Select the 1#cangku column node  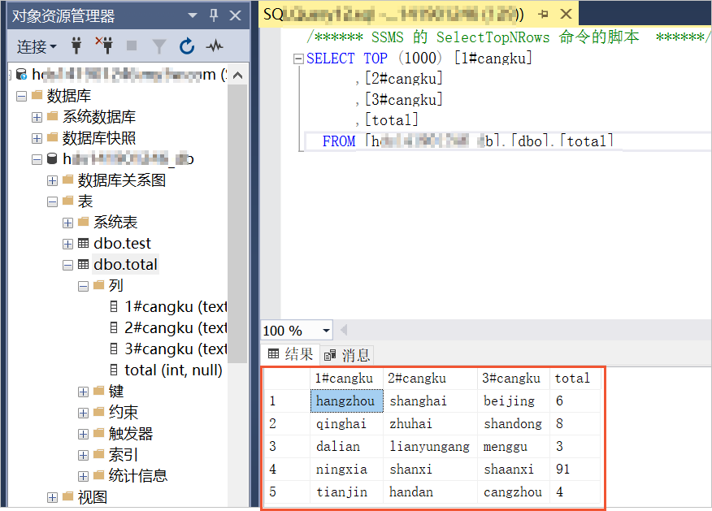(176, 307)
